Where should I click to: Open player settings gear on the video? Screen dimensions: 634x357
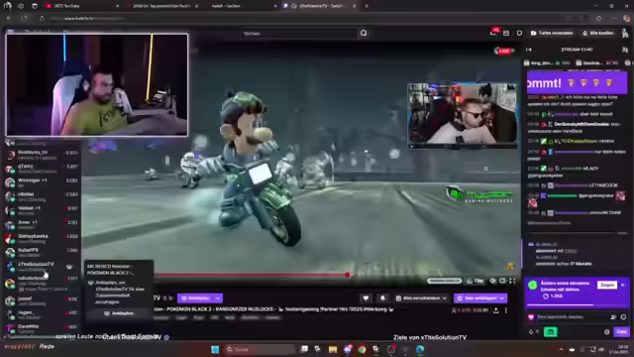point(493,281)
